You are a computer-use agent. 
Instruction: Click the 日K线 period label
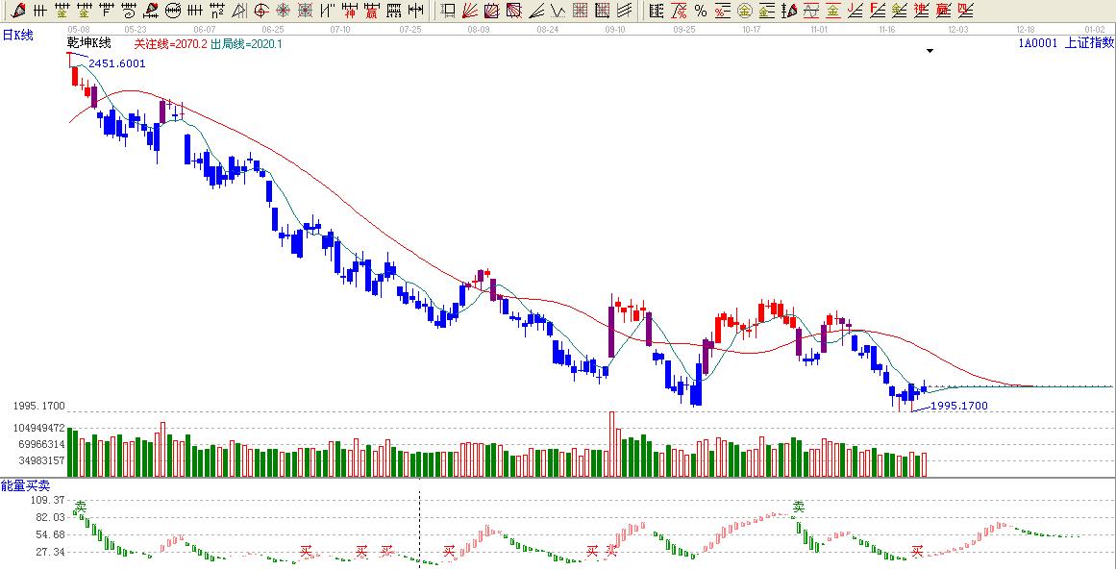point(17,36)
